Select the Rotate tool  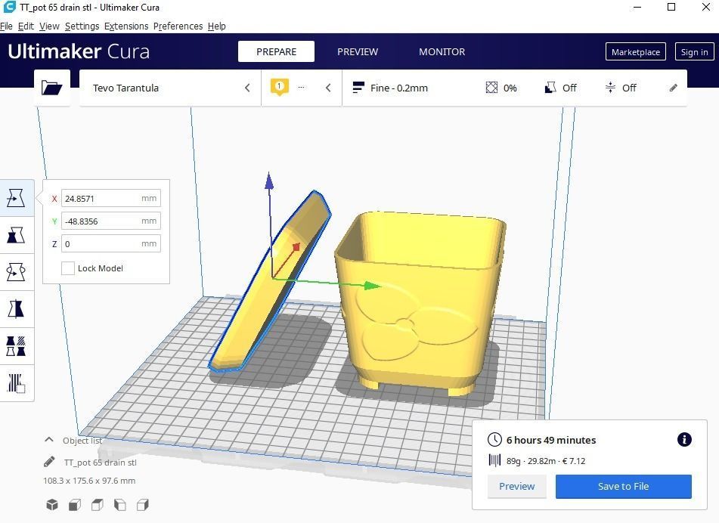16,272
